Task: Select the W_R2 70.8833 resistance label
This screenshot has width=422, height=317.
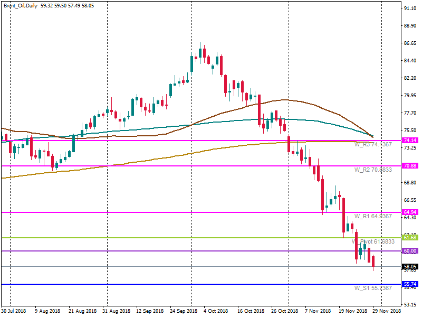Action: (372, 170)
